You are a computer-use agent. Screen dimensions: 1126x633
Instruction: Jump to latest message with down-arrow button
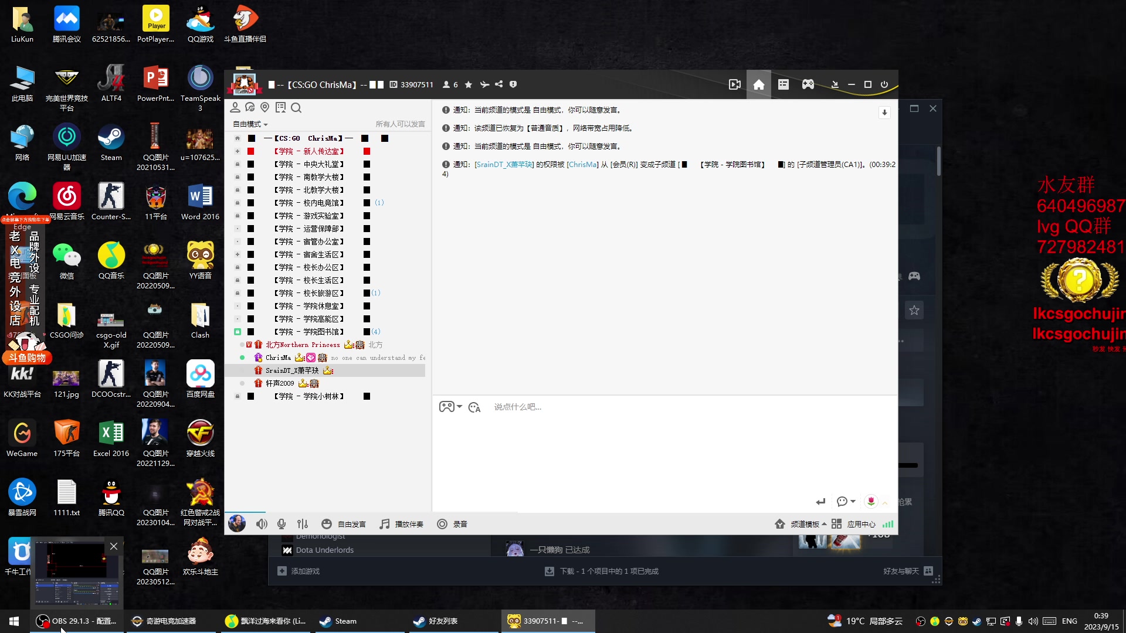(884, 113)
